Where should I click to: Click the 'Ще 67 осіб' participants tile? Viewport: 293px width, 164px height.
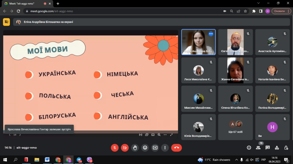pyautogui.click(x=235, y=127)
